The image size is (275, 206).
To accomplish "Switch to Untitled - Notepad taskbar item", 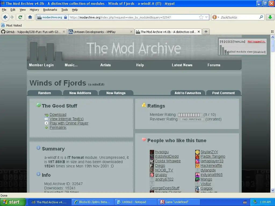I will coord(136,202).
